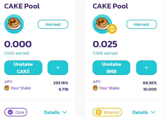This screenshot has height=117, width=165.
Task: Click the pancake icon in left CAKE Pool
Action: point(14,24)
